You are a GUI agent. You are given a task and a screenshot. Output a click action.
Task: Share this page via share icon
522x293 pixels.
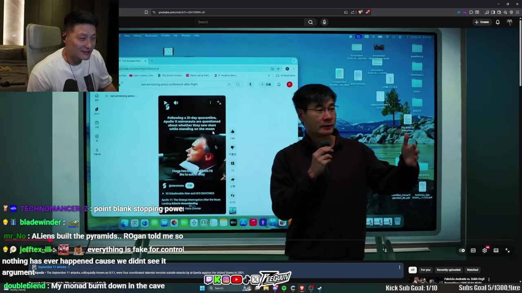[x=353, y=12]
